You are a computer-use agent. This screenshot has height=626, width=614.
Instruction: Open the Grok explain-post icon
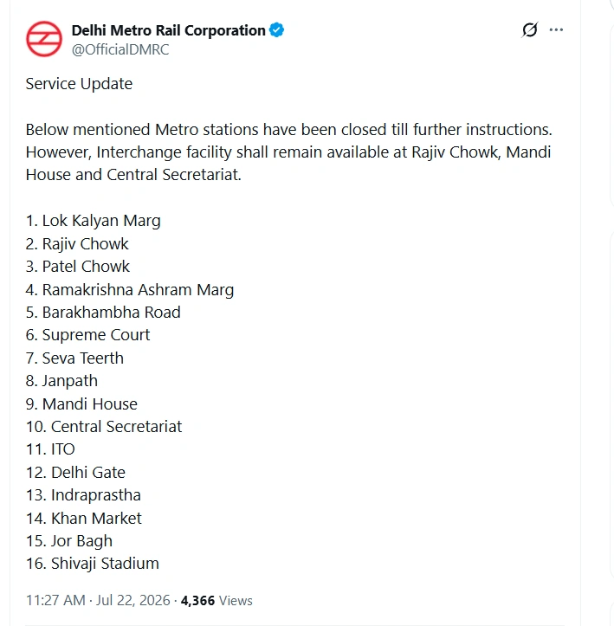[530, 30]
